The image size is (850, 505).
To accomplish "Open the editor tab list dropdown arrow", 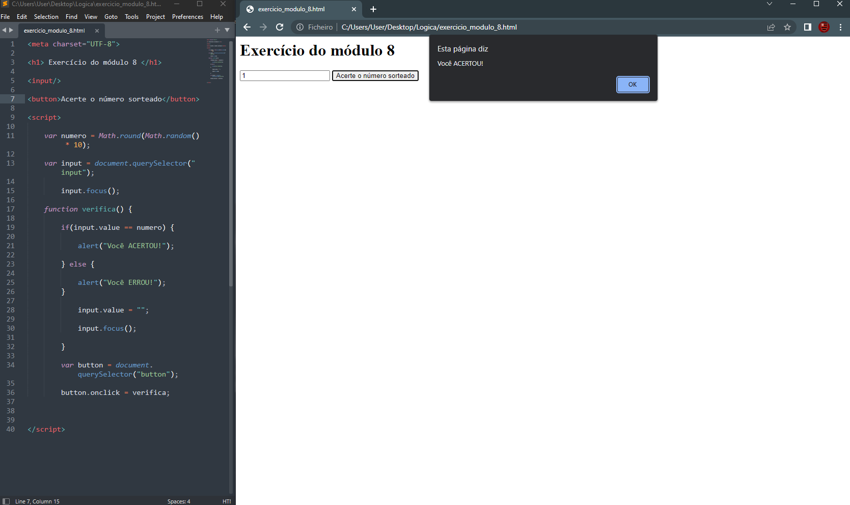I will tap(227, 30).
